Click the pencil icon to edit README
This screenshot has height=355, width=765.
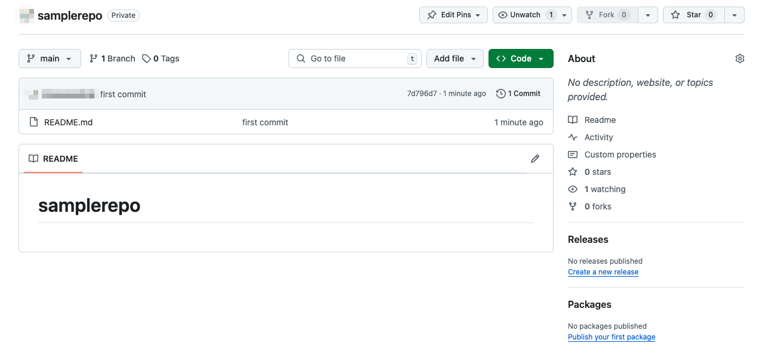point(535,159)
